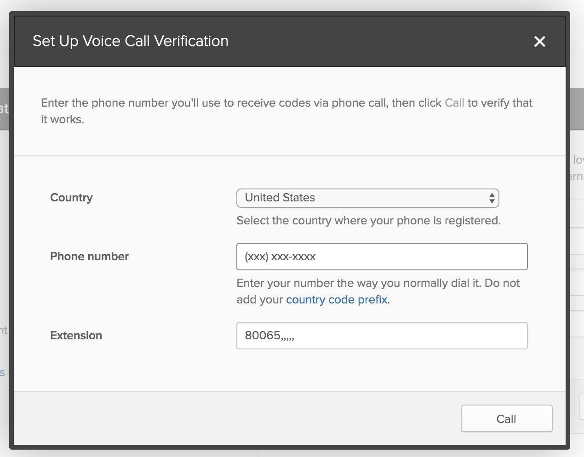
Task: Click the hint about entering your number
Action: 378,283
